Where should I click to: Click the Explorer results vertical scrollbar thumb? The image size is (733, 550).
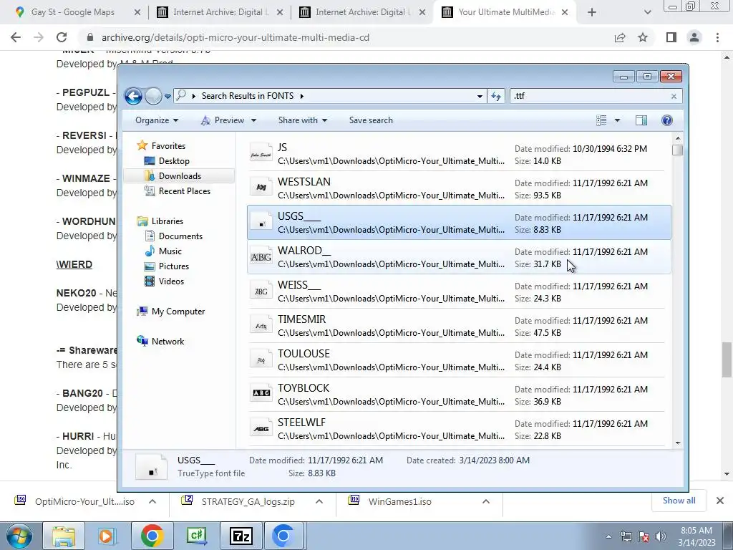(x=677, y=150)
